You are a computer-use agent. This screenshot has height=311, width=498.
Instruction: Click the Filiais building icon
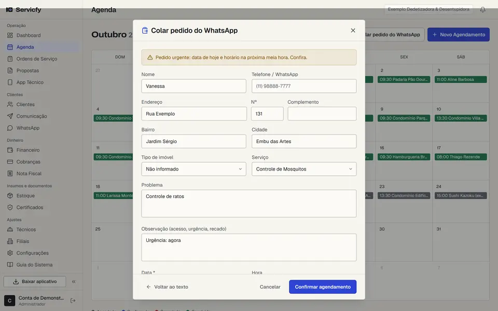click(x=10, y=241)
